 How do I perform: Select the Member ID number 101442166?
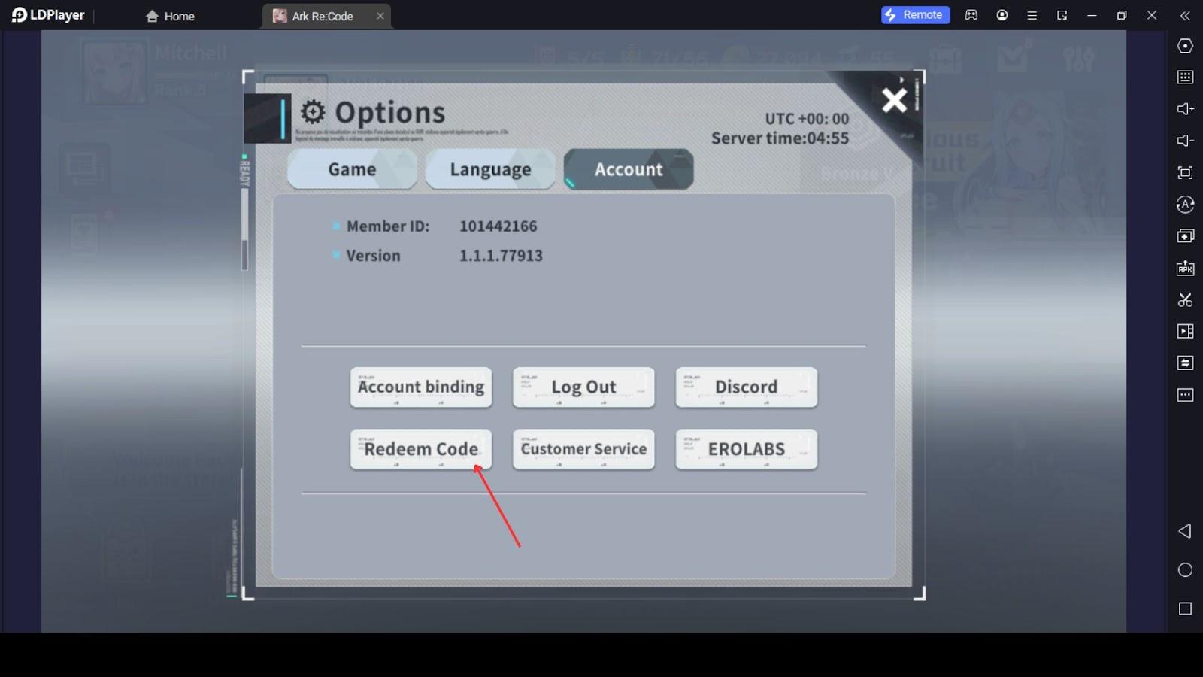[498, 226]
